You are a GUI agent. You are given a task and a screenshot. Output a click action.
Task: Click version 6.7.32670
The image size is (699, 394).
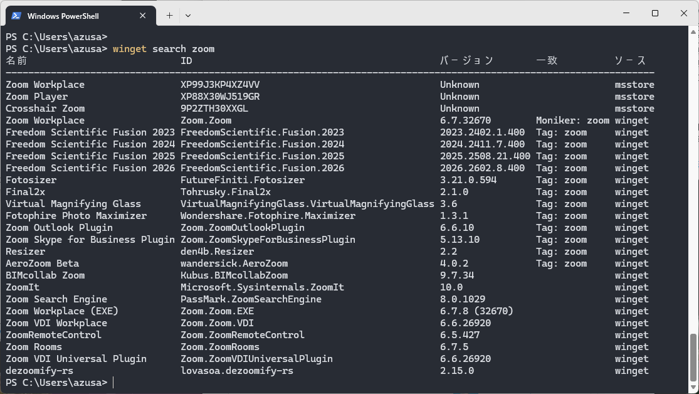click(465, 120)
